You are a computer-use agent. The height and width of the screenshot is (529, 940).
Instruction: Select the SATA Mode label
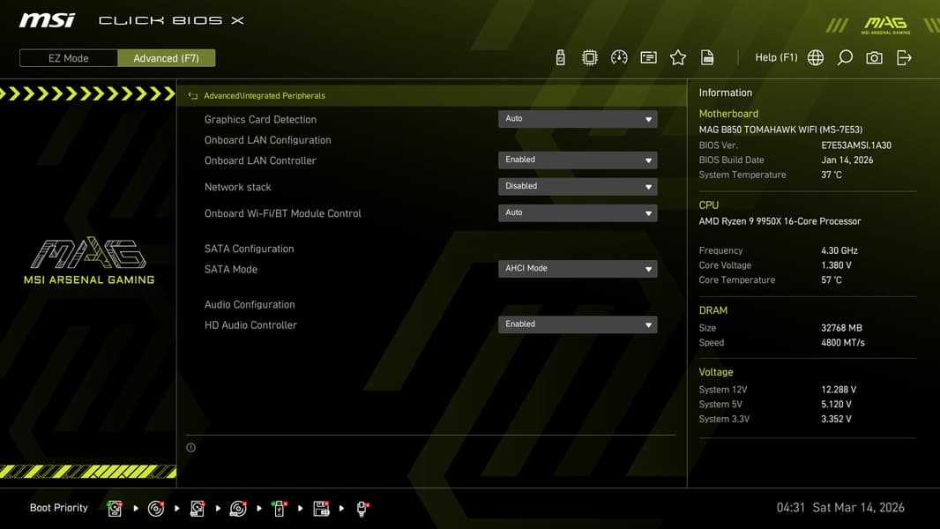(231, 269)
